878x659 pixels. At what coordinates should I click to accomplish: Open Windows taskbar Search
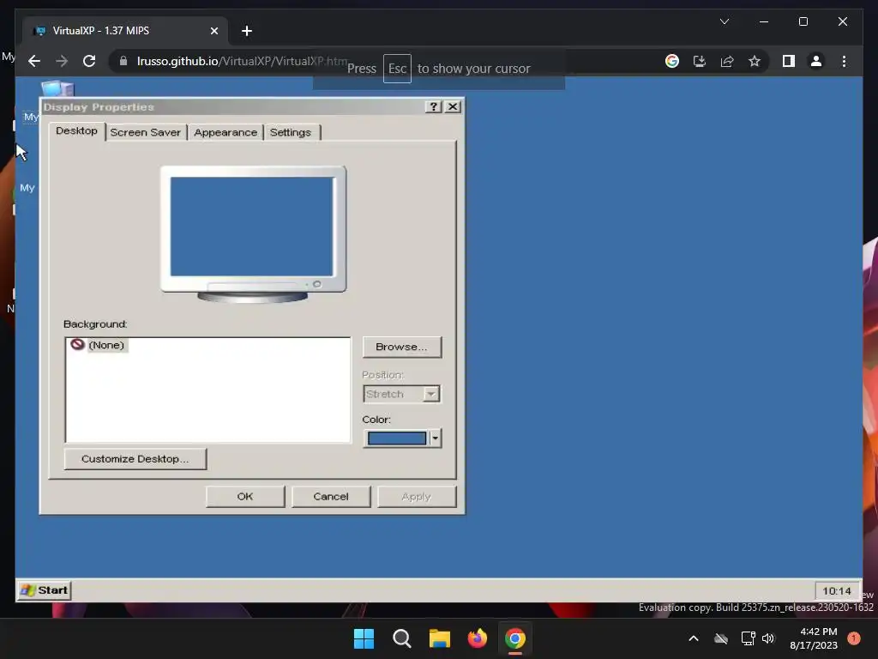tap(401, 638)
